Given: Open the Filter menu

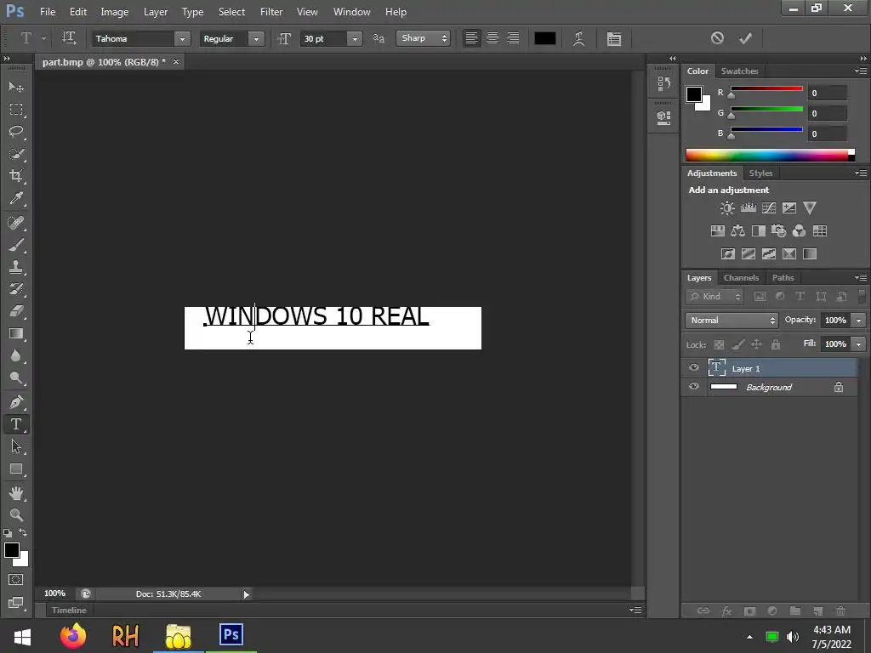Looking at the screenshot, I should (271, 12).
